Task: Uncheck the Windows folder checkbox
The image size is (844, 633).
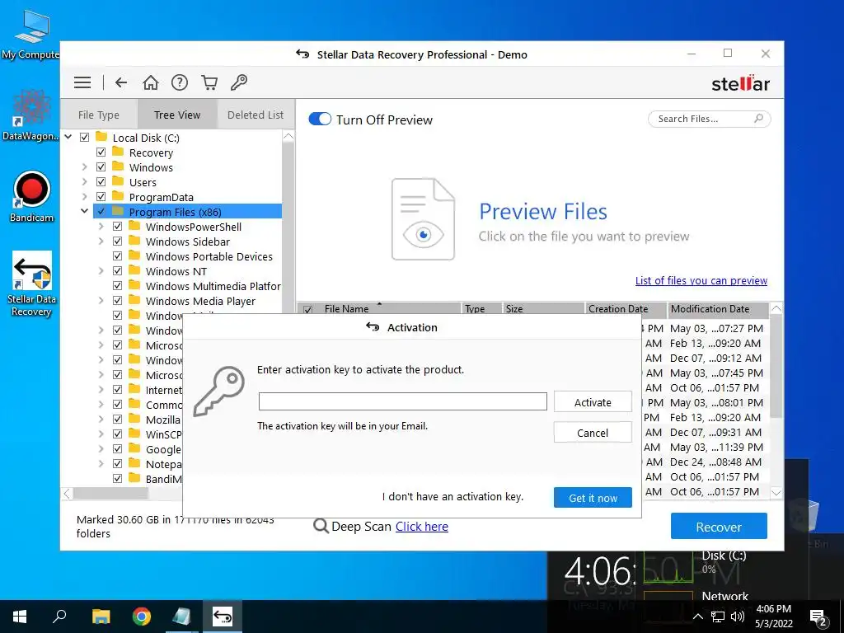Action: [101, 166]
